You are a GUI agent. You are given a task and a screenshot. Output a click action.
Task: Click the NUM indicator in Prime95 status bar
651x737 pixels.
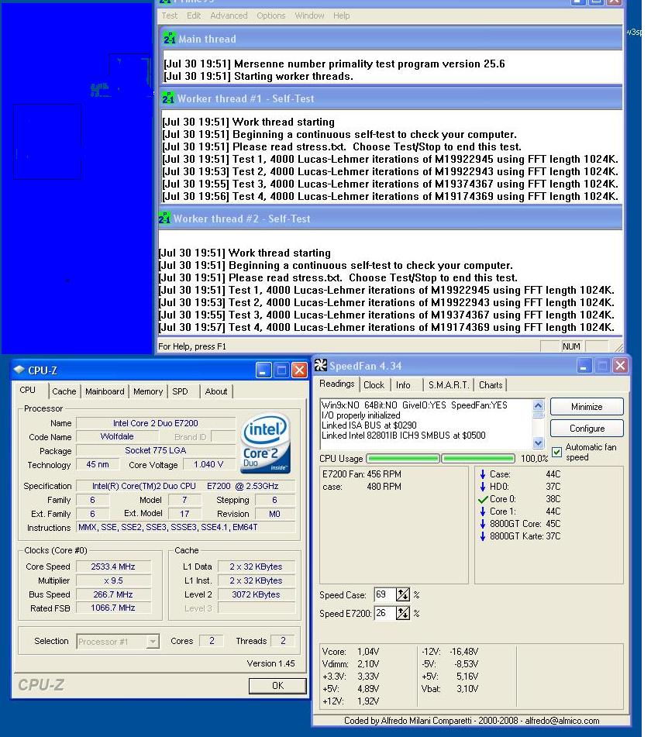point(571,346)
